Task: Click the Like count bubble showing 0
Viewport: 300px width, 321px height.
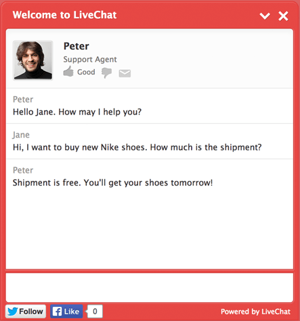Action: 95,312
